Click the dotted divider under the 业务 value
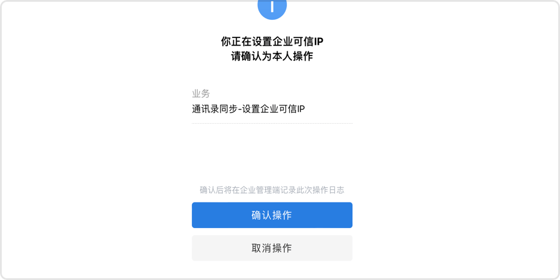 [272, 124]
